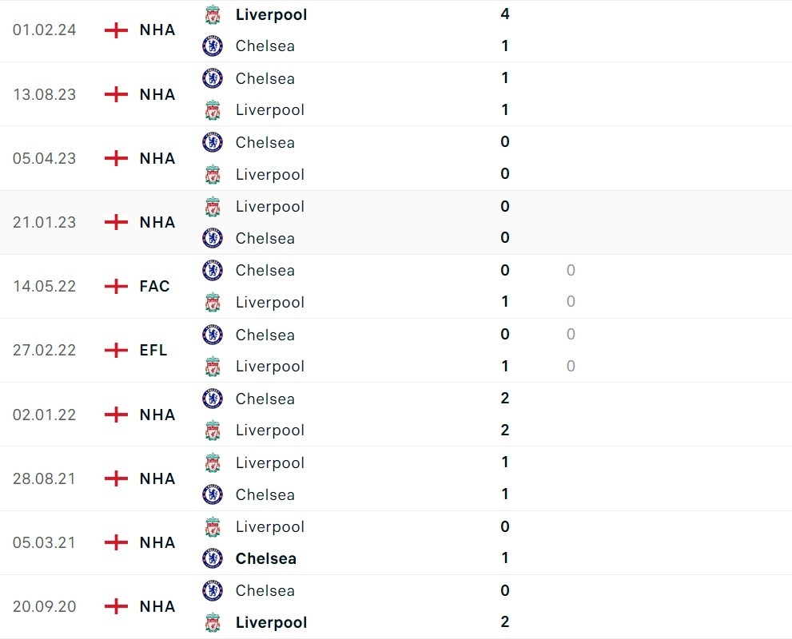The width and height of the screenshot is (792, 639).
Task: Click England flag beside the 13.08.23 match
Action: 117,94
